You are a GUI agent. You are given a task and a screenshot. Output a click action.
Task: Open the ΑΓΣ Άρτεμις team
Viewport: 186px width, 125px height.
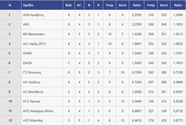click(32, 102)
